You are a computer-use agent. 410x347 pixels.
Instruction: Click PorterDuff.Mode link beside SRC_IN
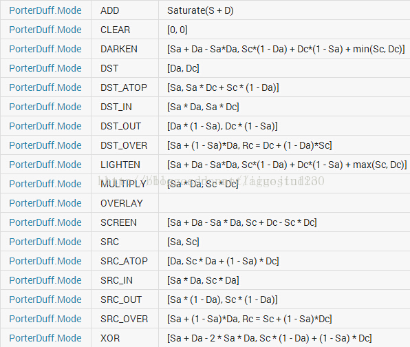(x=45, y=280)
